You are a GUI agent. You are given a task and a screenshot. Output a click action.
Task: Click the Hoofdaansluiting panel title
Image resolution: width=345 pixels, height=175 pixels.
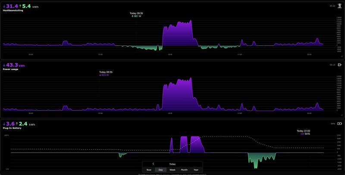pos(13,10)
